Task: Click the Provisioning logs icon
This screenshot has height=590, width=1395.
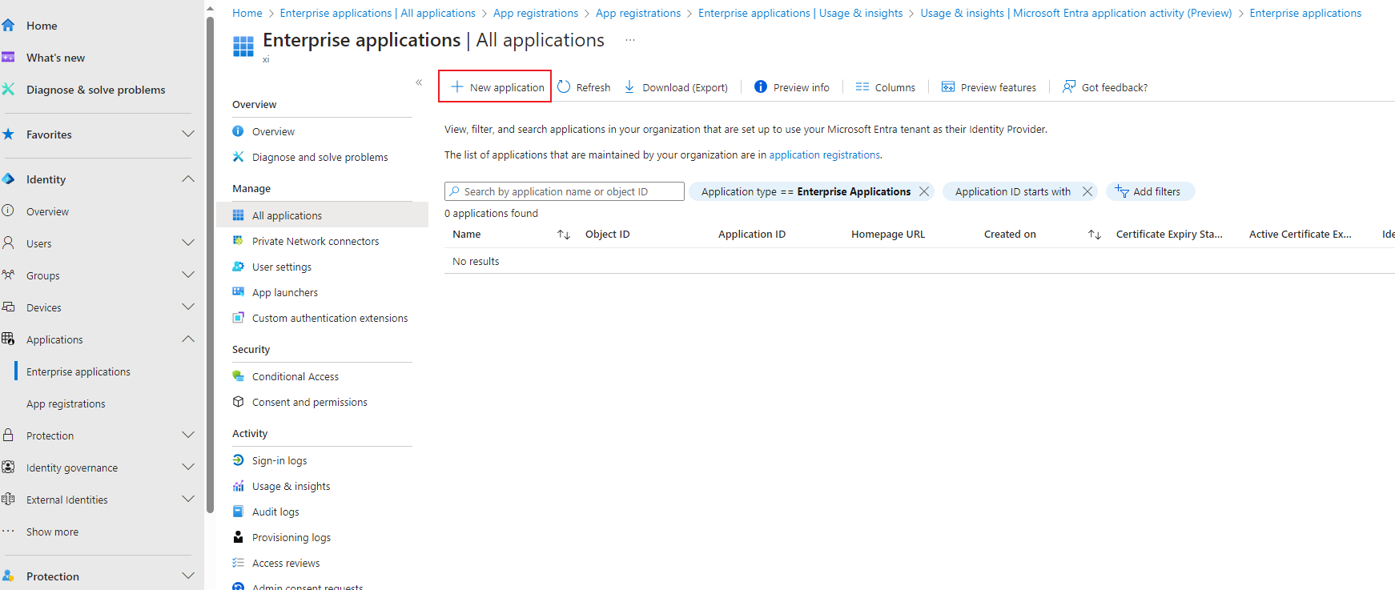Action: (x=238, y=536)
